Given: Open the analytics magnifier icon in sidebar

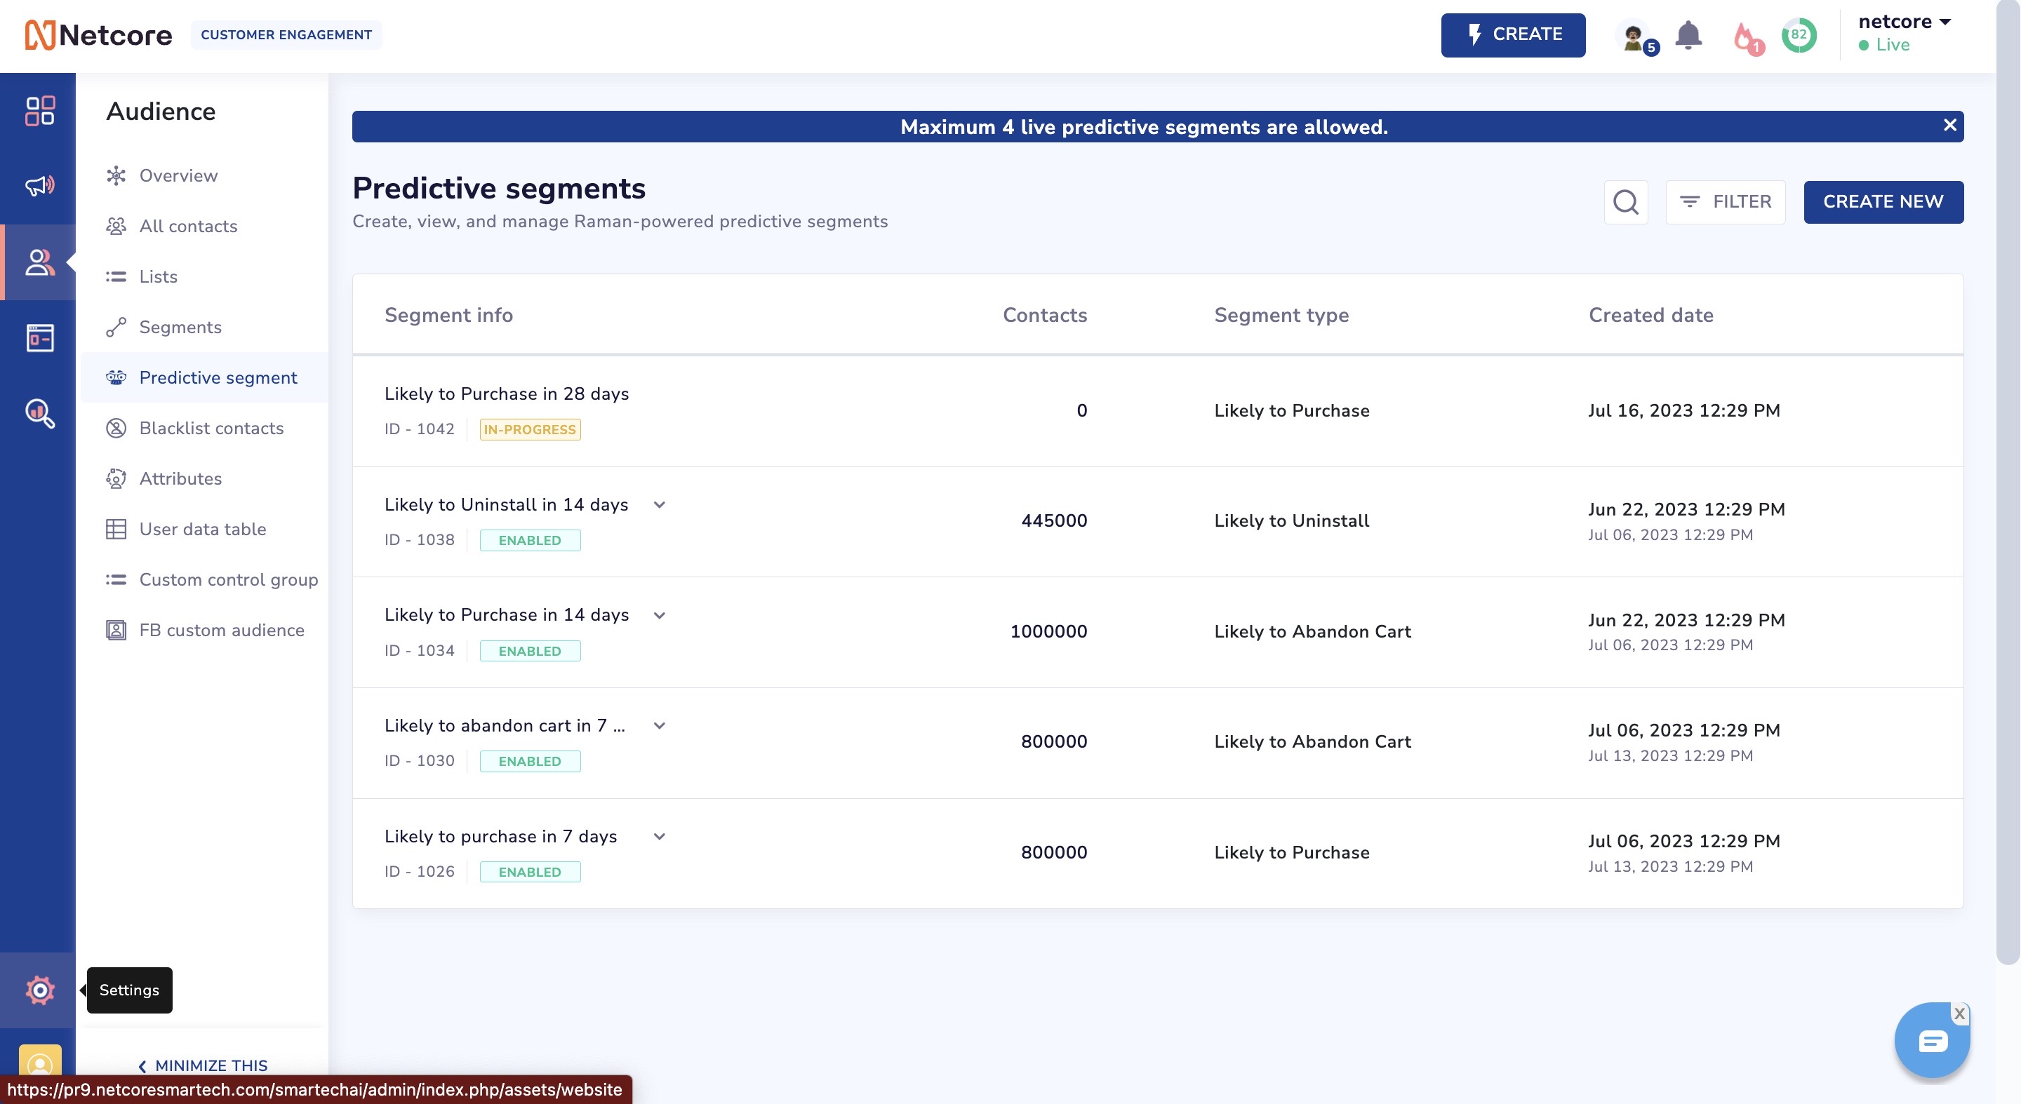Looking at the screenshot, I should pyautogui.click(x=39, y=413).
